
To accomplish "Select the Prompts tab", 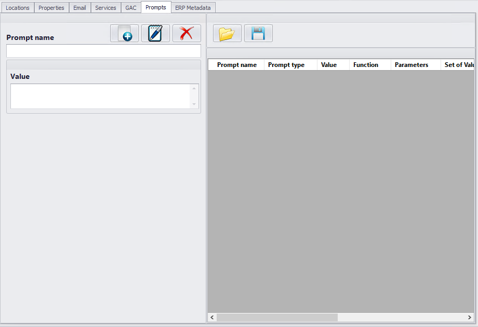I will pyautogui.click(x=156, y=7).
